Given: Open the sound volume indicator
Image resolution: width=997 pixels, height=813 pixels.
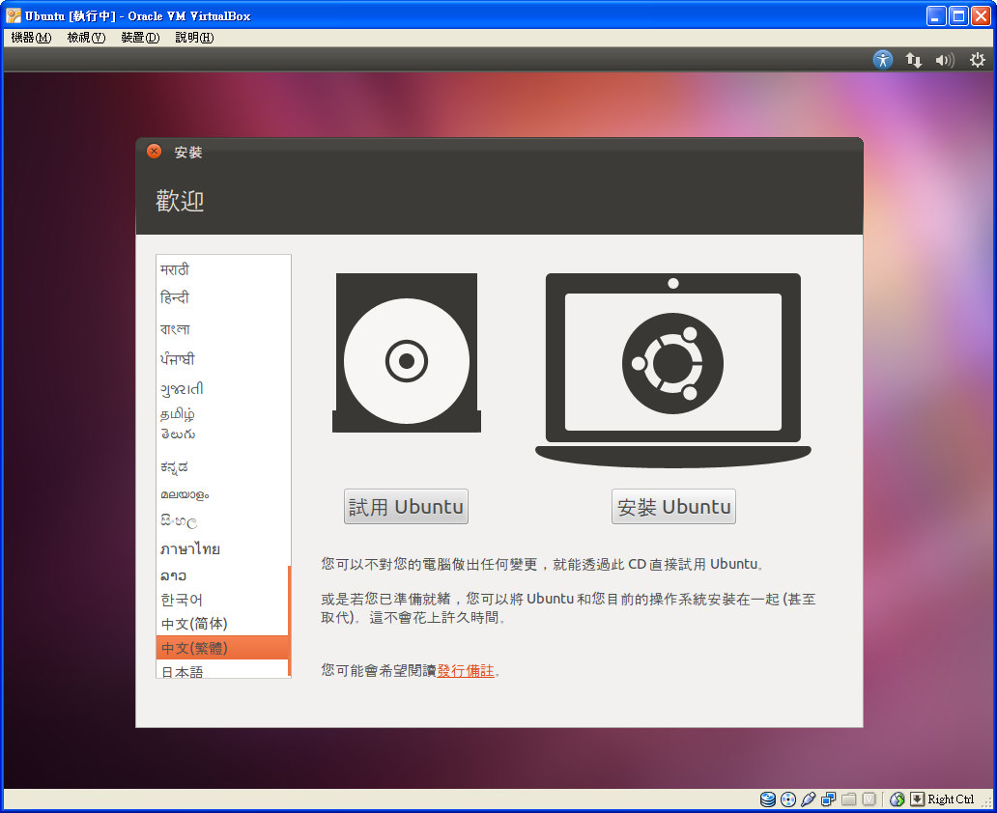Looking at the screenshot, I should click(944, 60).
